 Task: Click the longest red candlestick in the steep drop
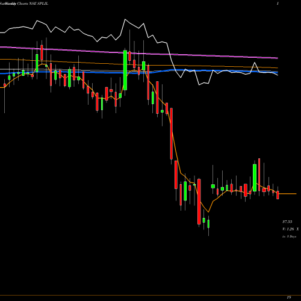click(172, 134)
